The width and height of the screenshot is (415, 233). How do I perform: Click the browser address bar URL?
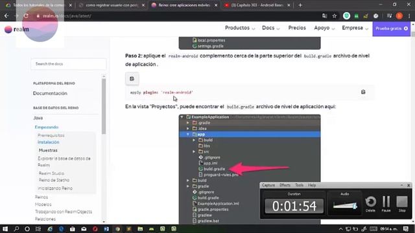click(67, 16)
